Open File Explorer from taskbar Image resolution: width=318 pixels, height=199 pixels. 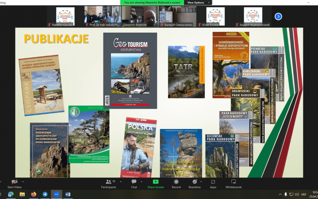click(x=22, y=194)
